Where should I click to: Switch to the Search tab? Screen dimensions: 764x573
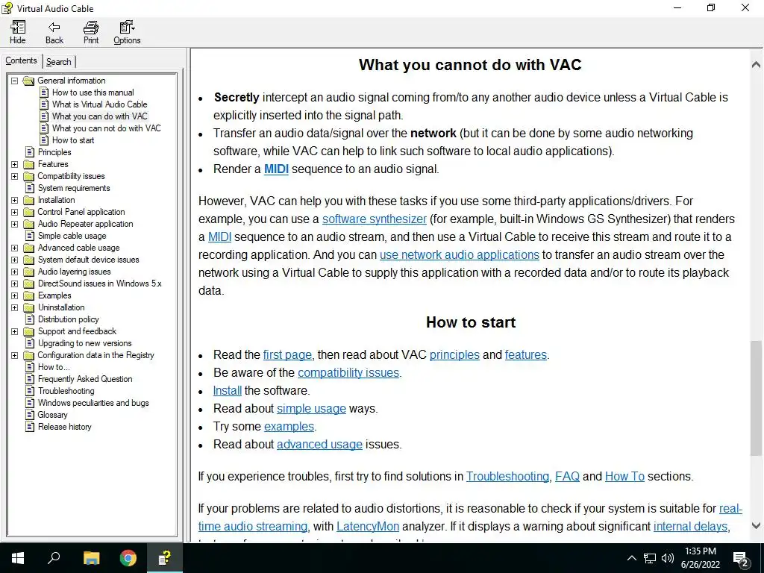pyautogui.click(x=58, y=62)
